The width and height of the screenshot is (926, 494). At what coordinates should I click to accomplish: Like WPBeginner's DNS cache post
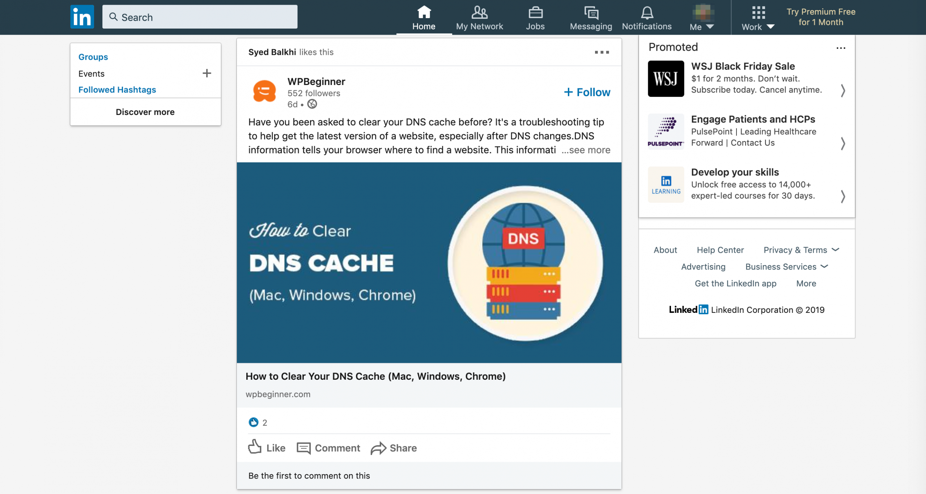[266, 448]
